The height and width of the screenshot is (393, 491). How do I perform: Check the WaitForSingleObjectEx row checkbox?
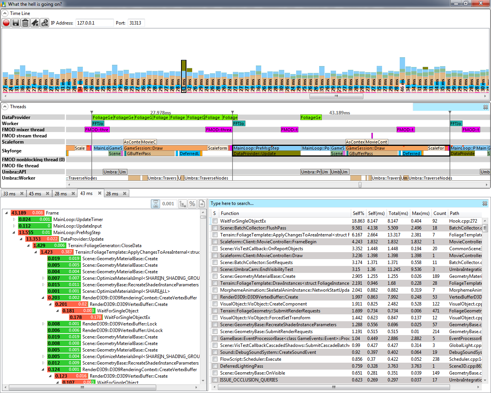[x=215, y=221]
